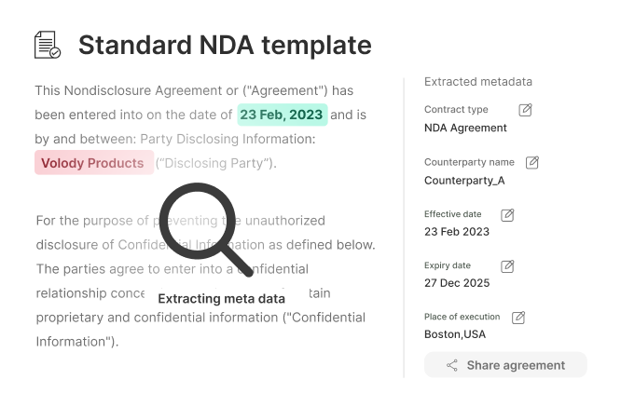Screen dimensions: 621x407
Task: Click the Extracted metadata heading
Action: tap(478, 81)
